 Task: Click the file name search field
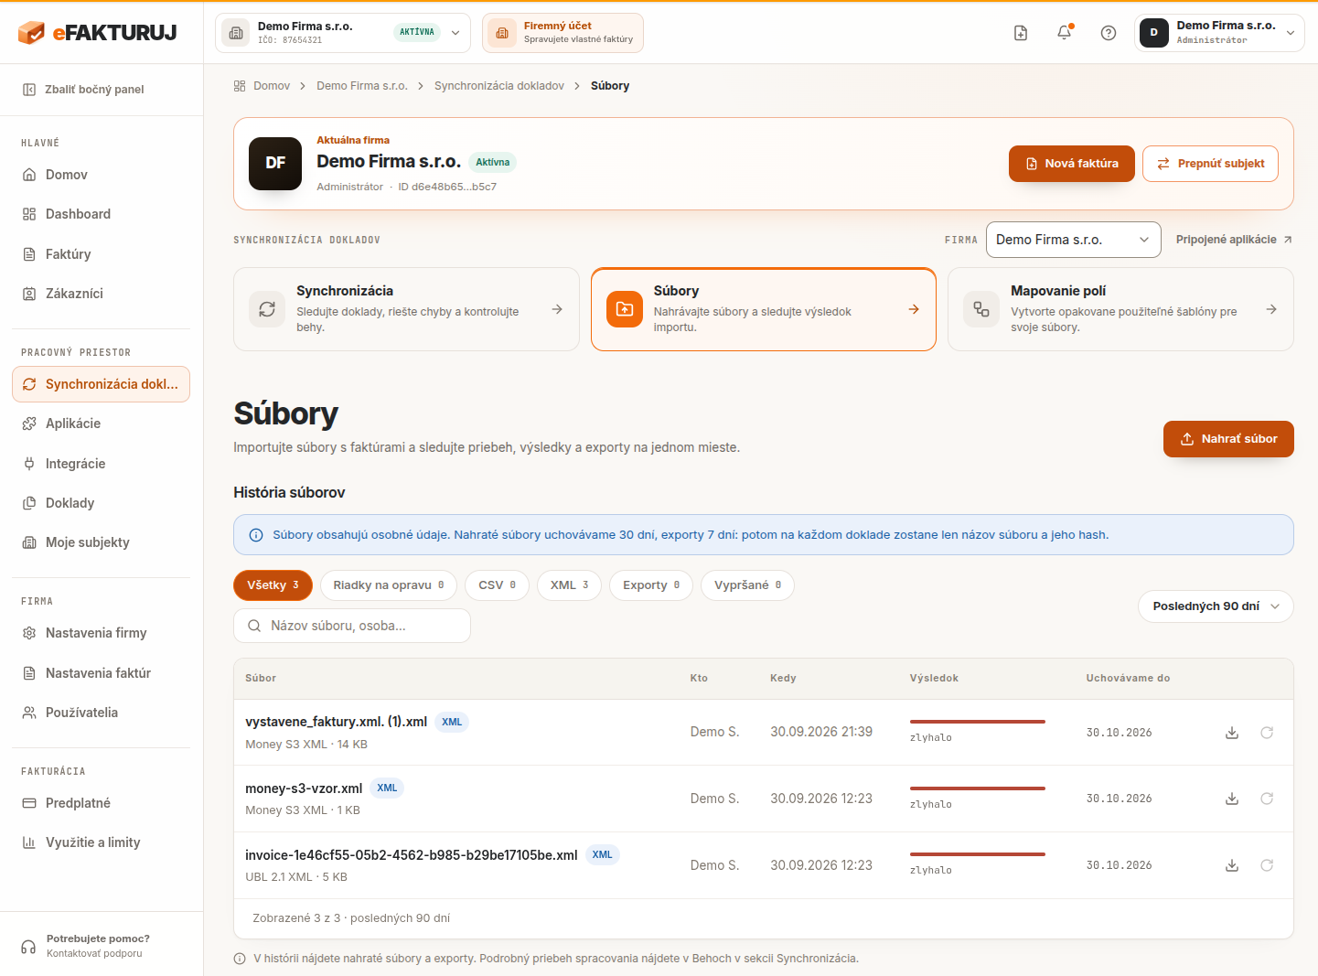[352, 626]
